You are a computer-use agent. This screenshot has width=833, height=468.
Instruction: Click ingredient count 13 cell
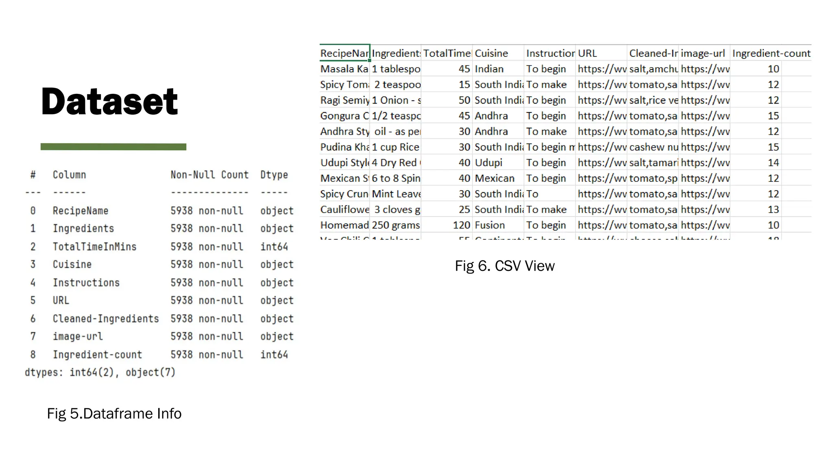coord(756,210)
